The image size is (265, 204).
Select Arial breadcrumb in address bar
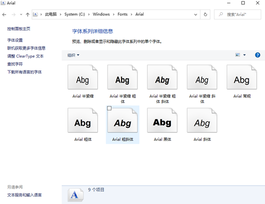point(139,14)
